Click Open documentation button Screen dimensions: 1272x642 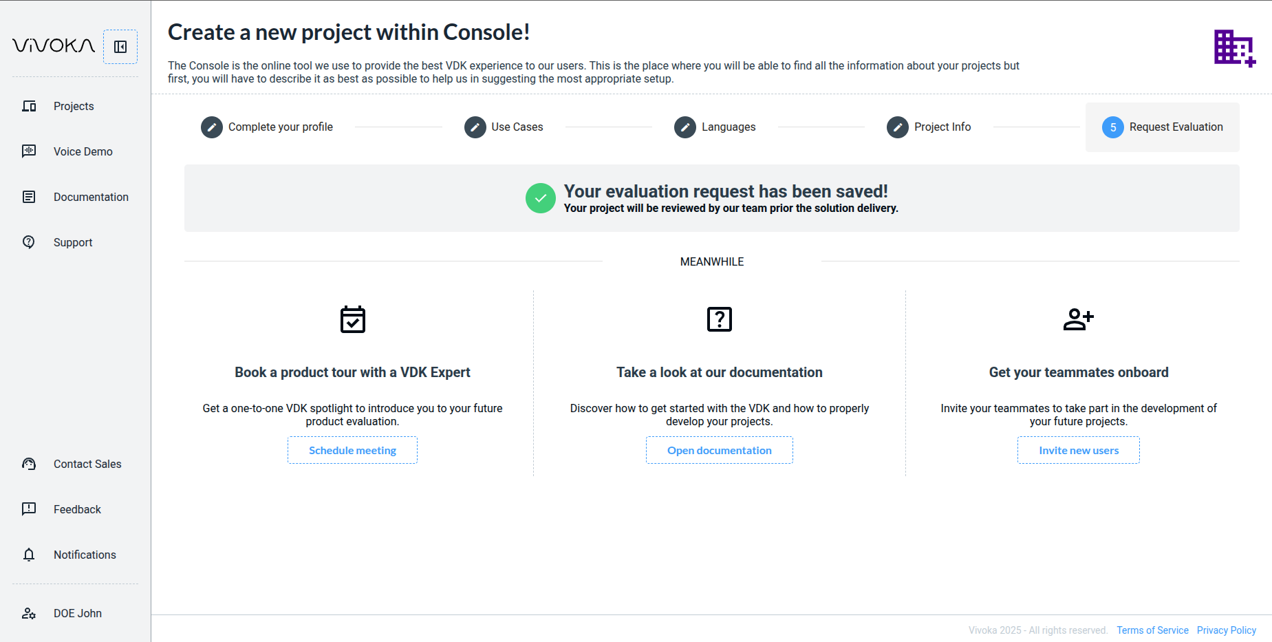(719, 450)
